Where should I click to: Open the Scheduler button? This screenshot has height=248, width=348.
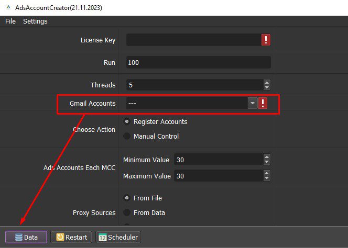point(118,237)
